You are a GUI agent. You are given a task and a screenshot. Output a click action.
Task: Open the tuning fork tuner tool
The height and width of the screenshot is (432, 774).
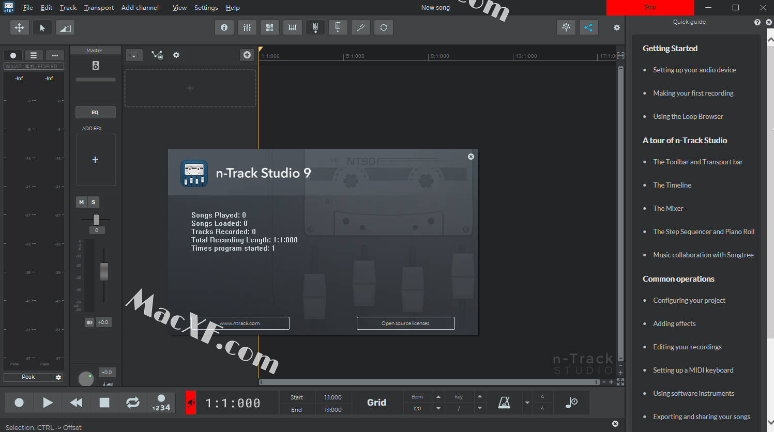360,27
